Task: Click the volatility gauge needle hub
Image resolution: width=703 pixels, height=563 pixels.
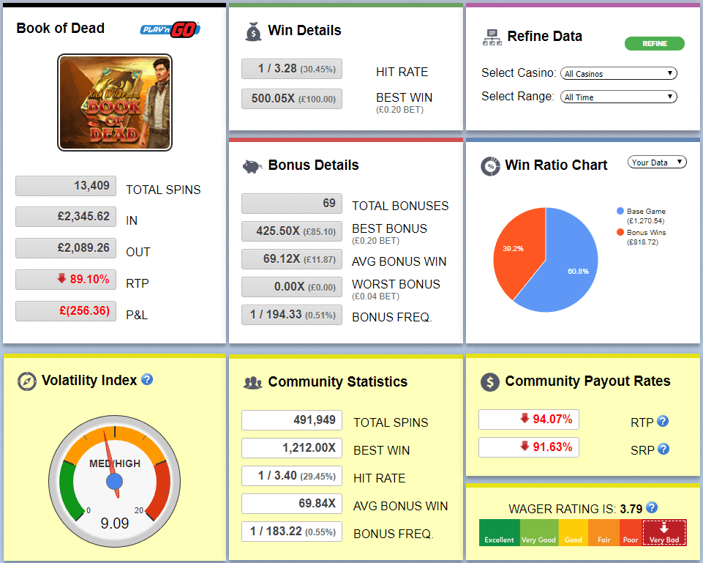Action: coord(114,481)
